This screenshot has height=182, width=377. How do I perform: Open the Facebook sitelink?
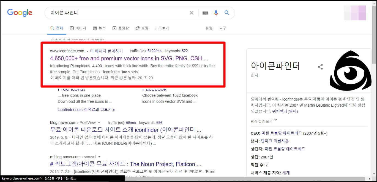coord(154,89)
